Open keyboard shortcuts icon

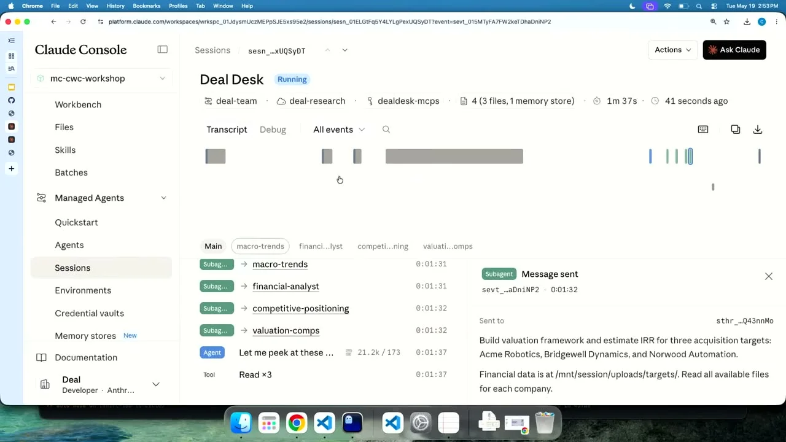703,130
